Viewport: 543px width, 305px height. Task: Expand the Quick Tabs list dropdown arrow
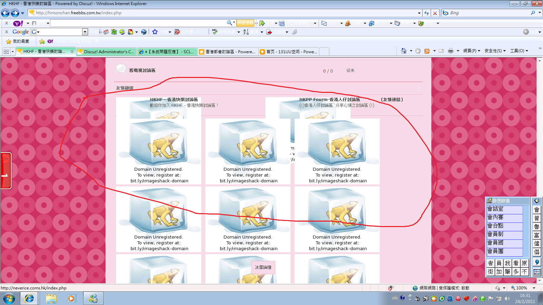coord(13,52)
